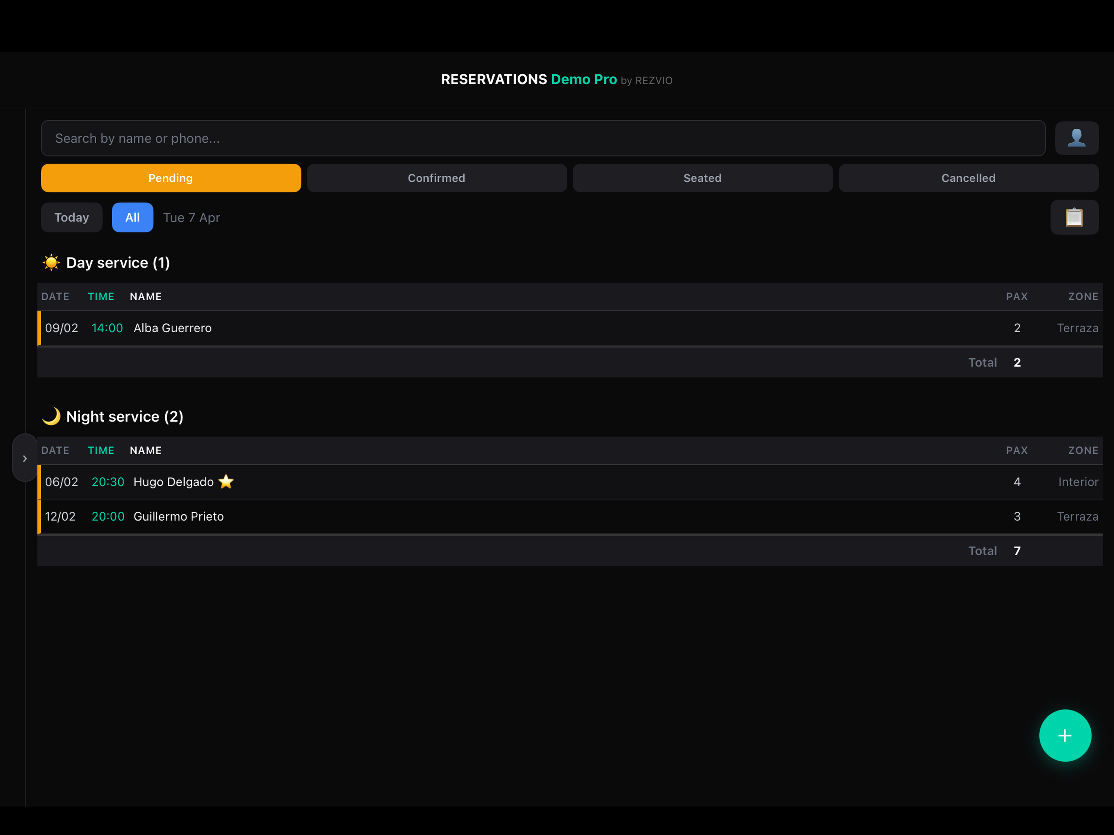Click the Day service (1) heading

coord(118,263)
